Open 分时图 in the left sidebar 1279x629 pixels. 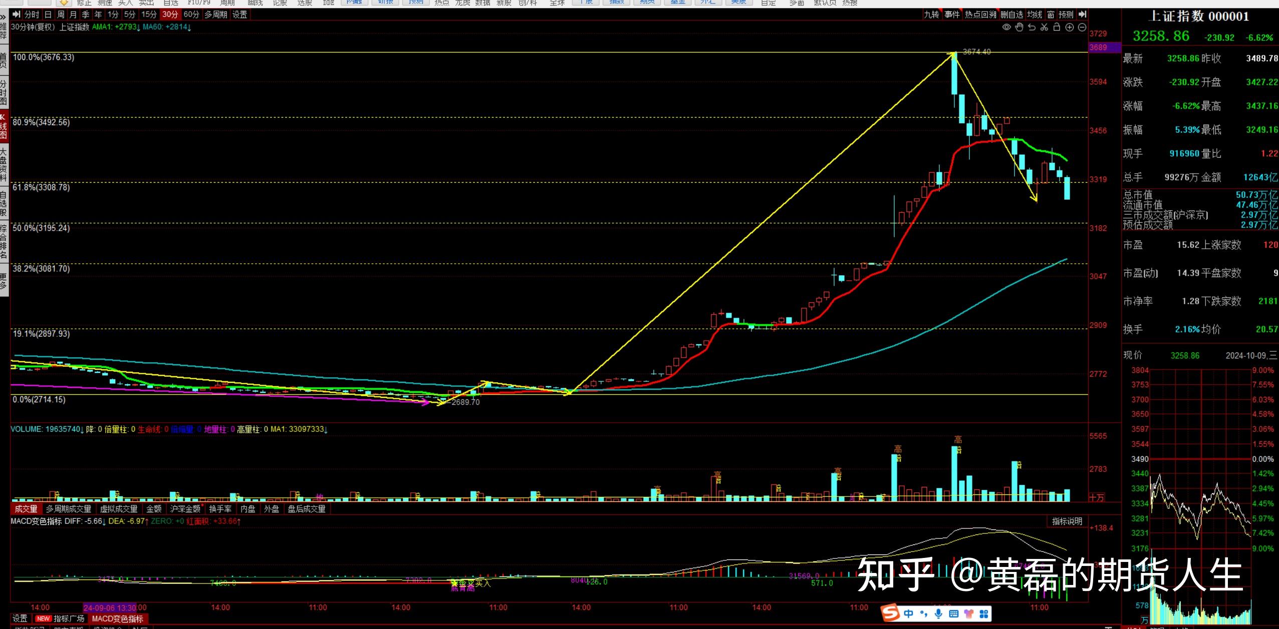point(4,93)
